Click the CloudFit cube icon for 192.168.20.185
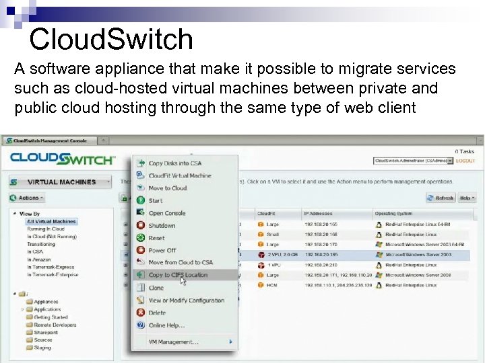The width and height of the screenshot is (485, 363). click(261, 255)
